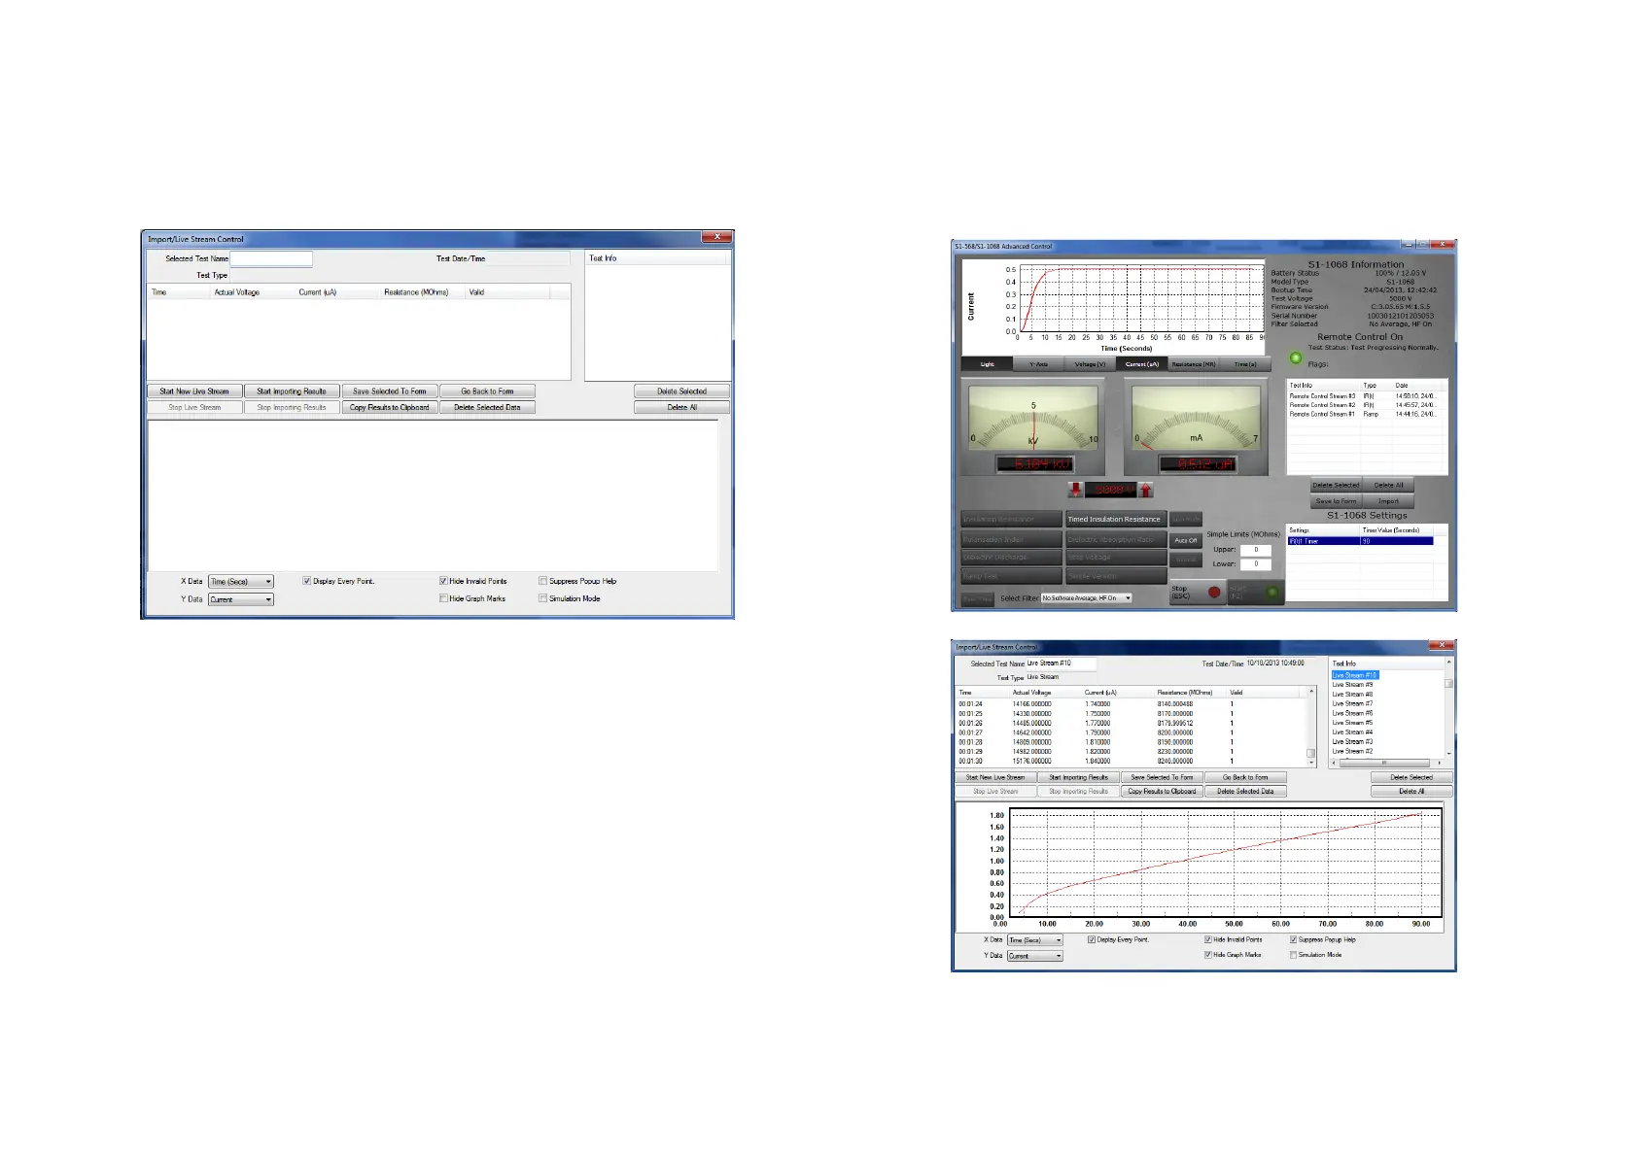Click Delete All in Advanced Control window
Viewport: 1637px width, 1156px height.
click(x=1388, y=485)
